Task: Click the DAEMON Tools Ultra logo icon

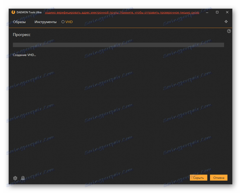Action: pyautogui.click(x=13, y=12)
